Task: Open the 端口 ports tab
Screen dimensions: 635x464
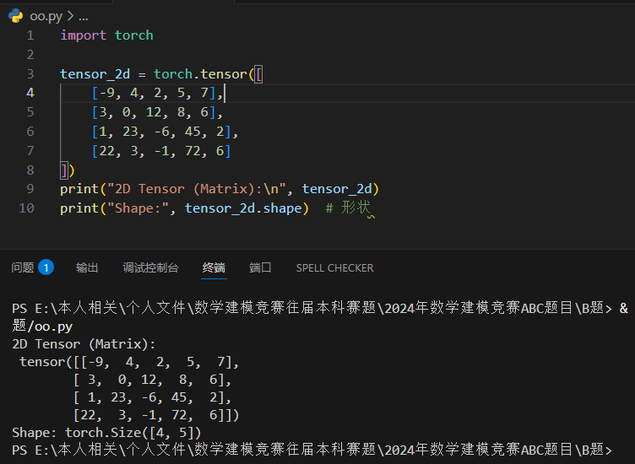Action: 260,267
